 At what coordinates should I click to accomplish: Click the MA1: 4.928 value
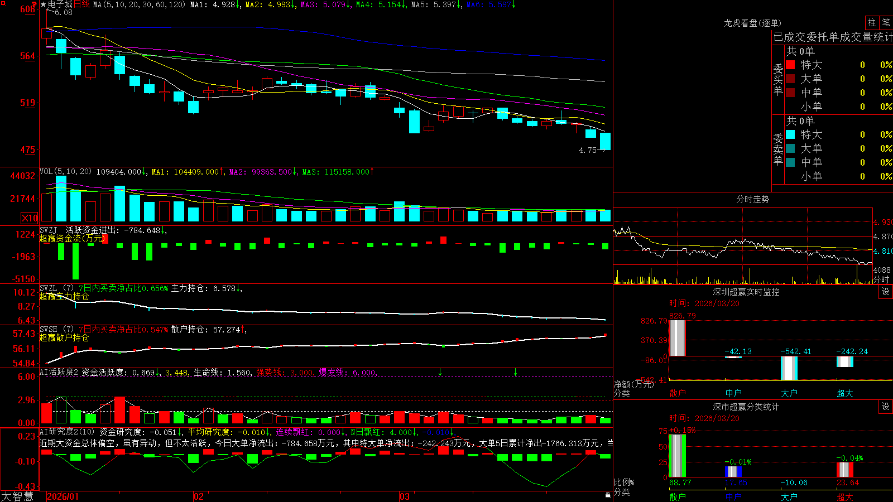tap(215, 4)
